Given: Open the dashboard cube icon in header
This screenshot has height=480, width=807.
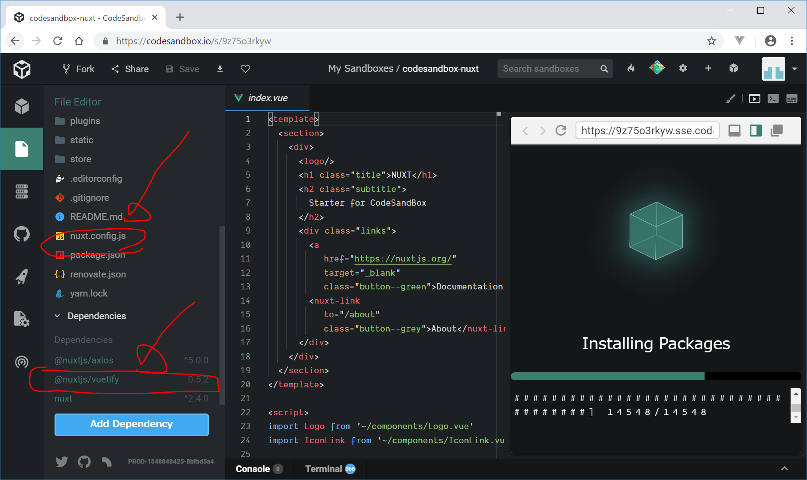Looking at the screenshot, I should pyautogui.click(x=733, y=68).
